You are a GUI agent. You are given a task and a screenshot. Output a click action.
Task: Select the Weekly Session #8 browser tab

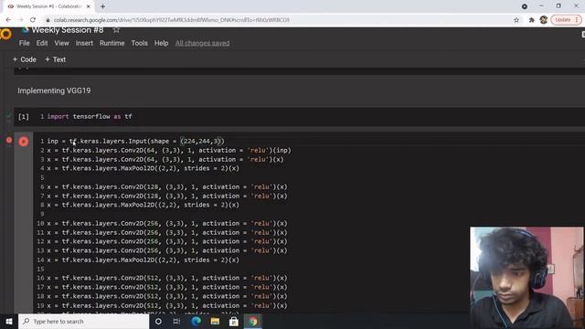(48, 6)
